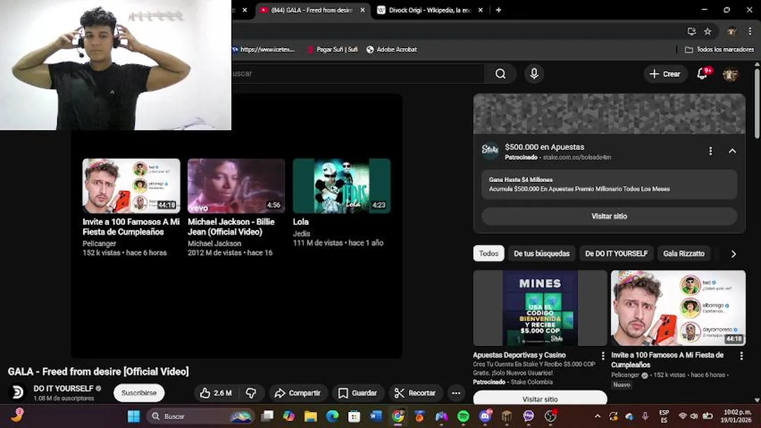Click the Recortar clip button
Screen dimensions: 761x428
(415, 393)
